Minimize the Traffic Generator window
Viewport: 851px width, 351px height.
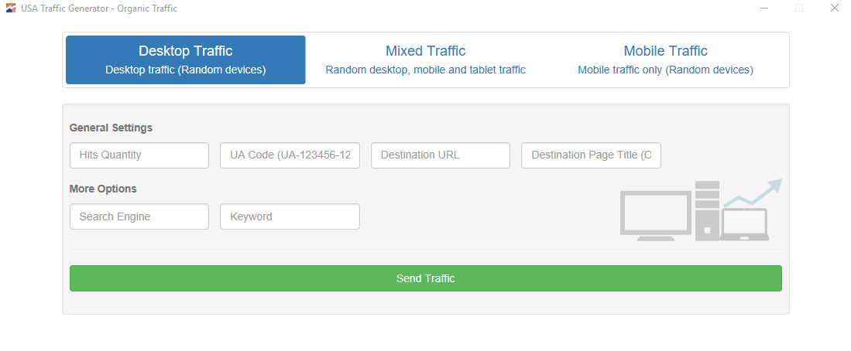click(764, 9)
